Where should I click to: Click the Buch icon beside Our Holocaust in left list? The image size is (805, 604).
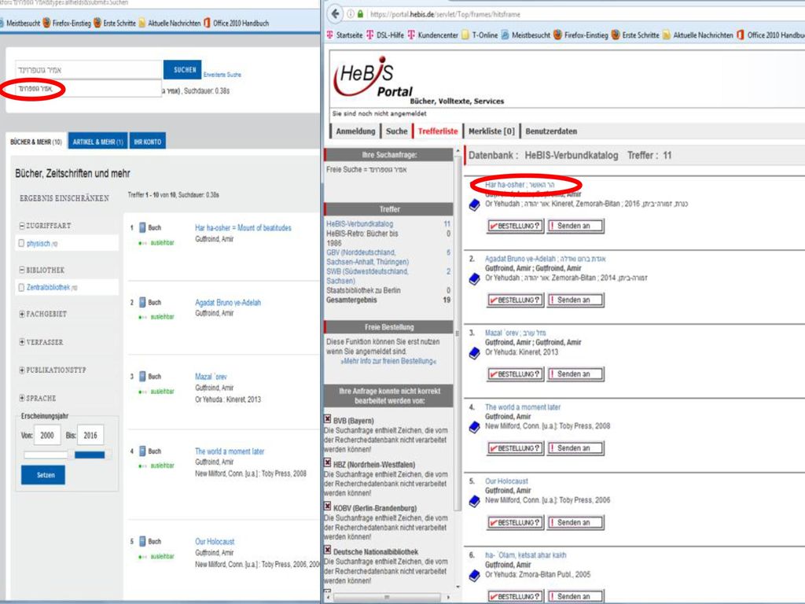pos(143,542)
